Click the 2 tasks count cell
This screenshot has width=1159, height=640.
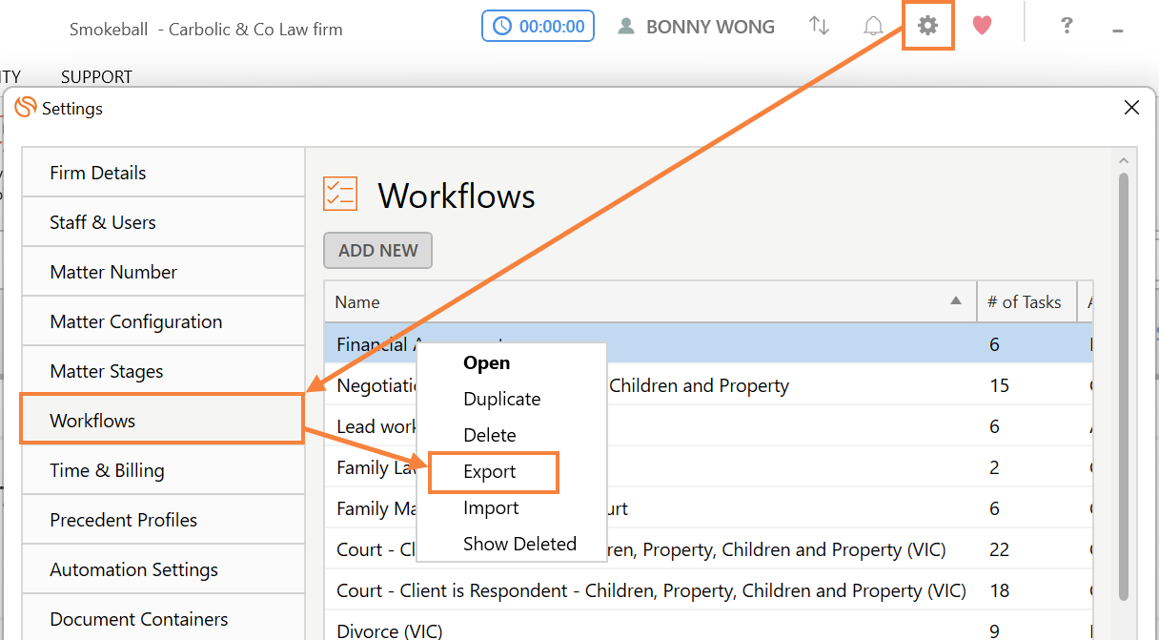[x=994, y=467]
